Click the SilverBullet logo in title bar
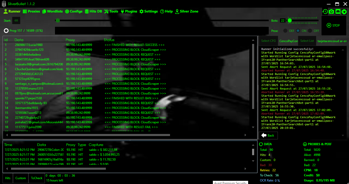This screenshot has width=349, height=184. pyautogui.click(x=4, y=4)
